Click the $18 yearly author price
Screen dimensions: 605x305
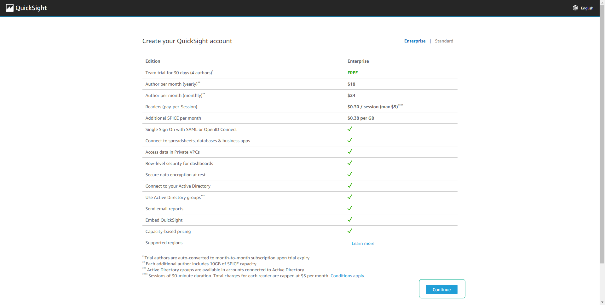(351, 84)
